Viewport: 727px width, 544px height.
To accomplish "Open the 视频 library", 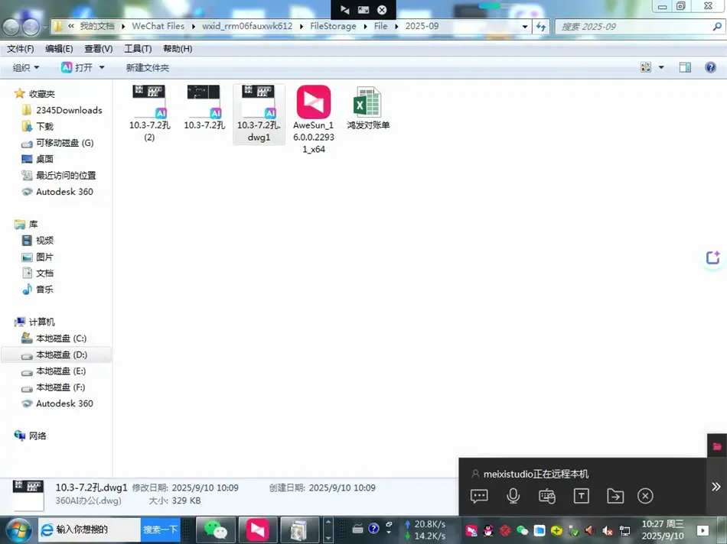I will pos(37,240).
